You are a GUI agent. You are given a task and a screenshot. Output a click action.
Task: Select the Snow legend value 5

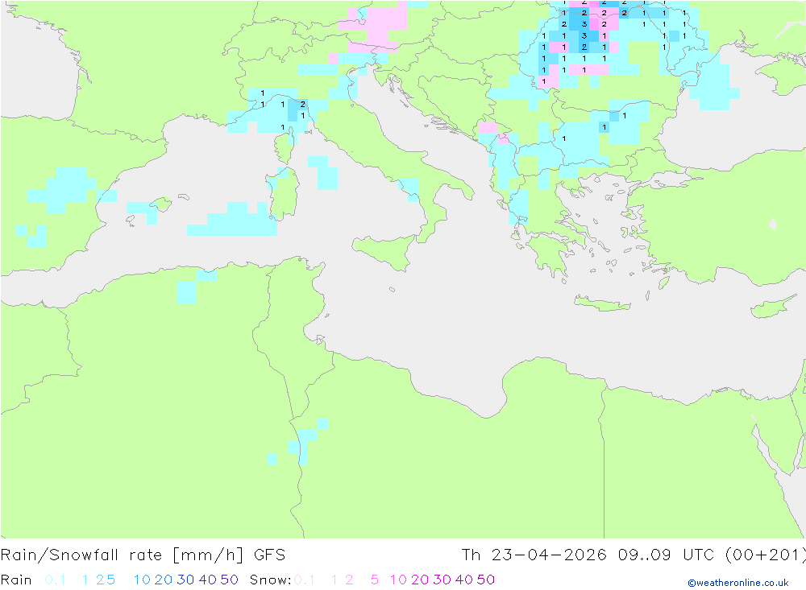[x=375, y=580]
